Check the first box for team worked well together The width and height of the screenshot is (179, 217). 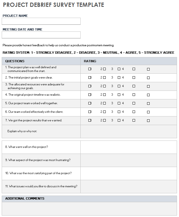point(90,103)
